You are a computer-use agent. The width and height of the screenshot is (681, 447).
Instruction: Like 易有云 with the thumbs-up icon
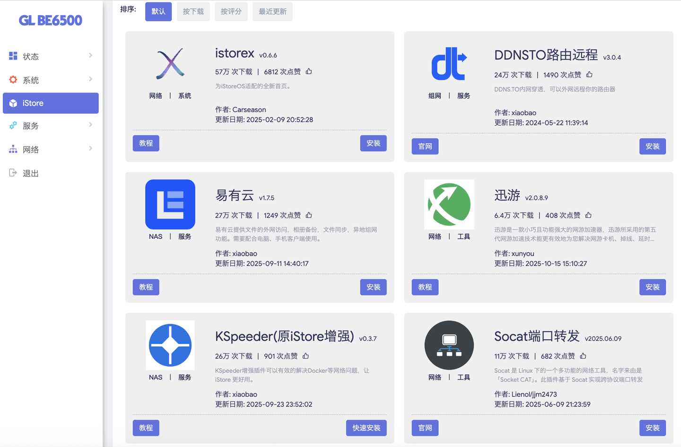coord(309,215)
